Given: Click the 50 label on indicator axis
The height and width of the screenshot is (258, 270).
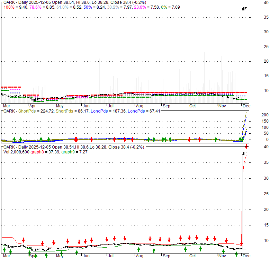Looking at the screenshot, I should click(266, 133).
